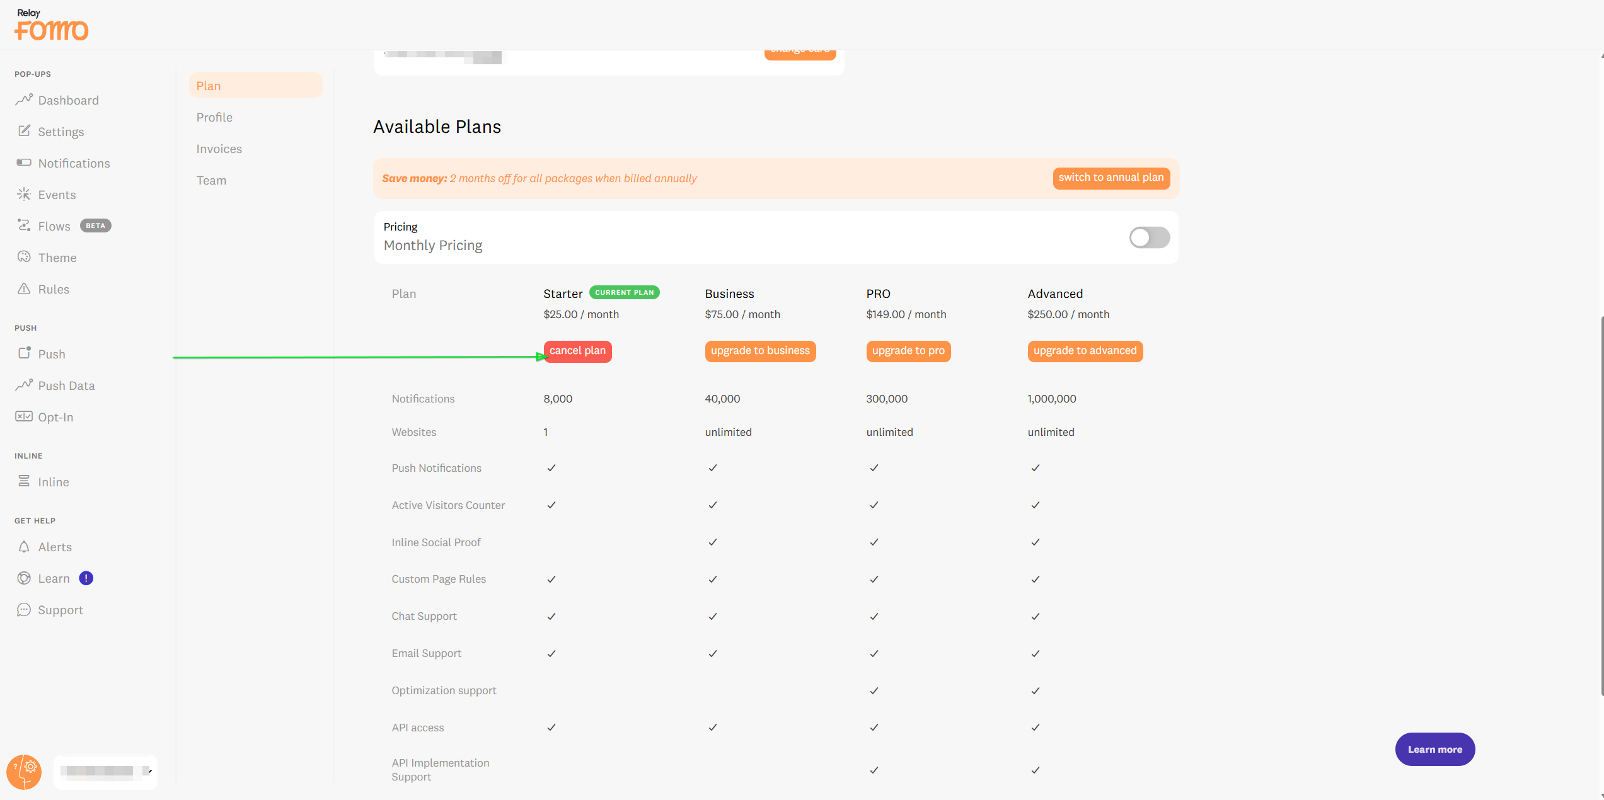Open Events sparkle icon

pyautogui.click(x=24, y=194)
